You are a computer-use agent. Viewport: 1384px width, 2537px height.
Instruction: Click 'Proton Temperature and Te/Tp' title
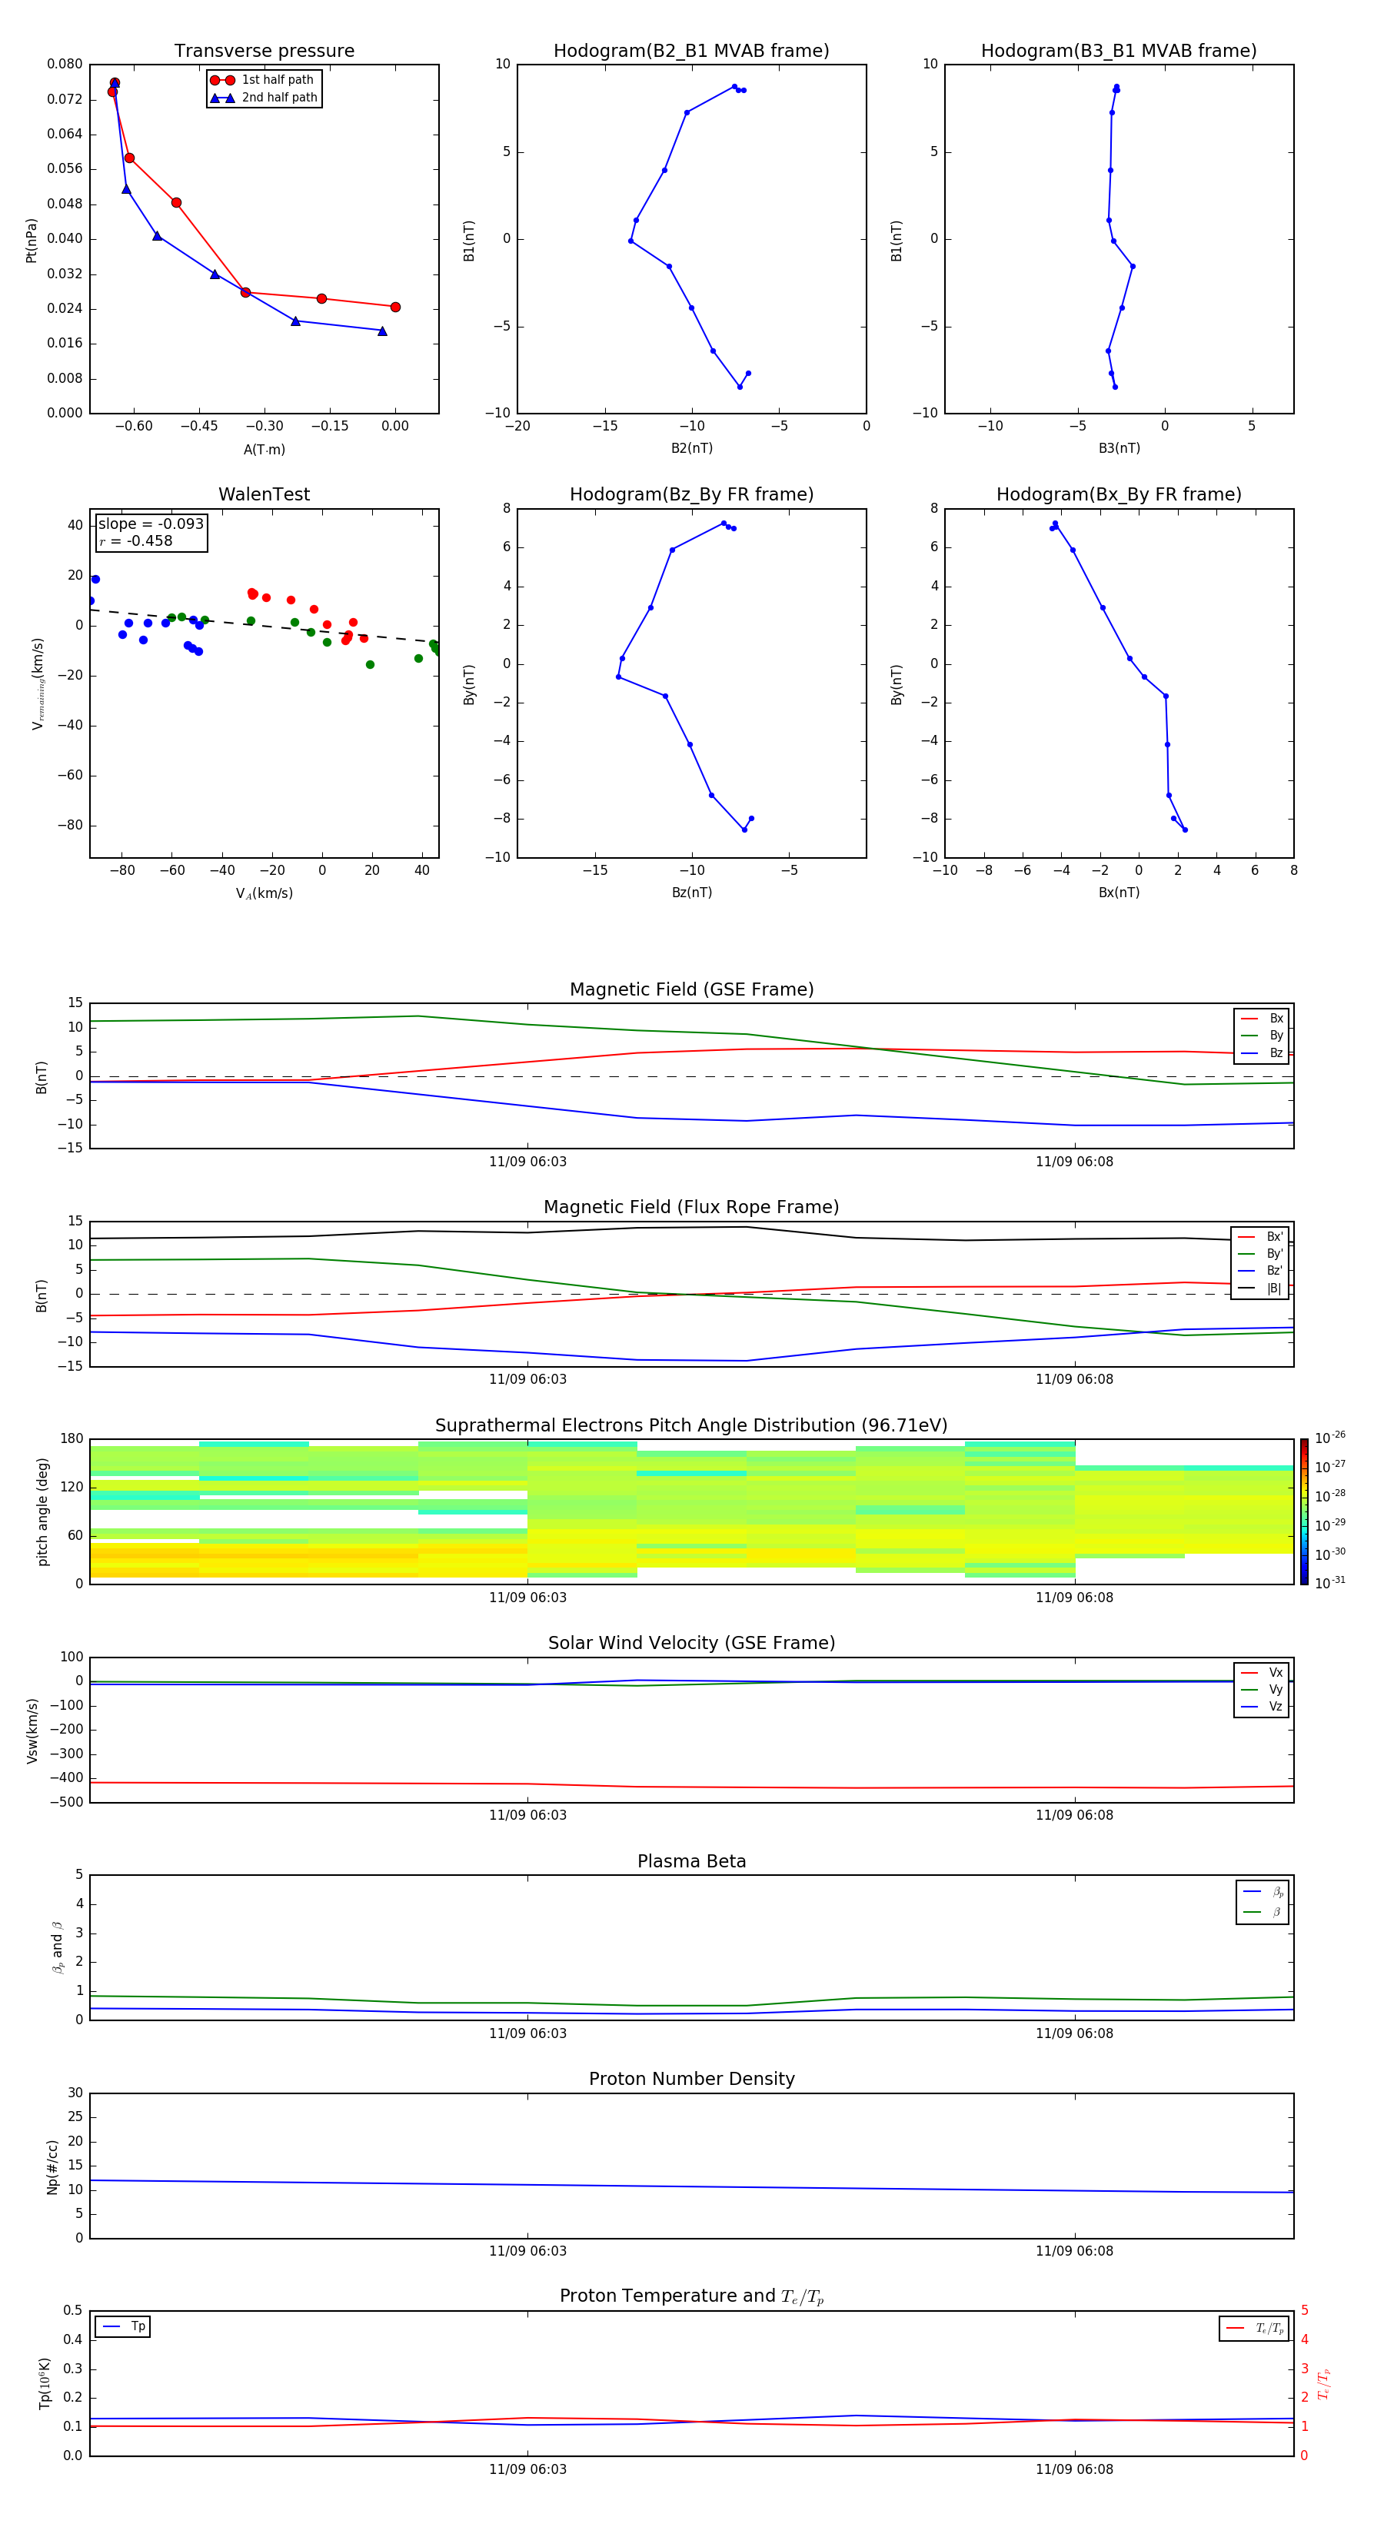pos(691,2296)
